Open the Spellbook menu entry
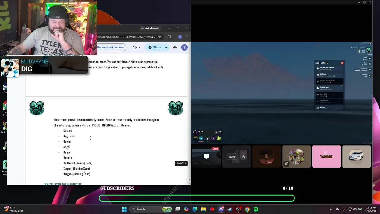The width and height of the screenshot is (380, 214). 329,75
